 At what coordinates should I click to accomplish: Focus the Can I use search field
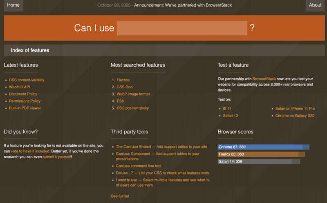point(182,28)
